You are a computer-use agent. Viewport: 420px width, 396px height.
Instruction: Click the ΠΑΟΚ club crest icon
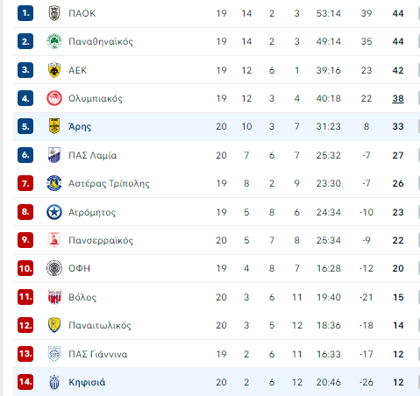pyautogui.click(x=54, y=13)
